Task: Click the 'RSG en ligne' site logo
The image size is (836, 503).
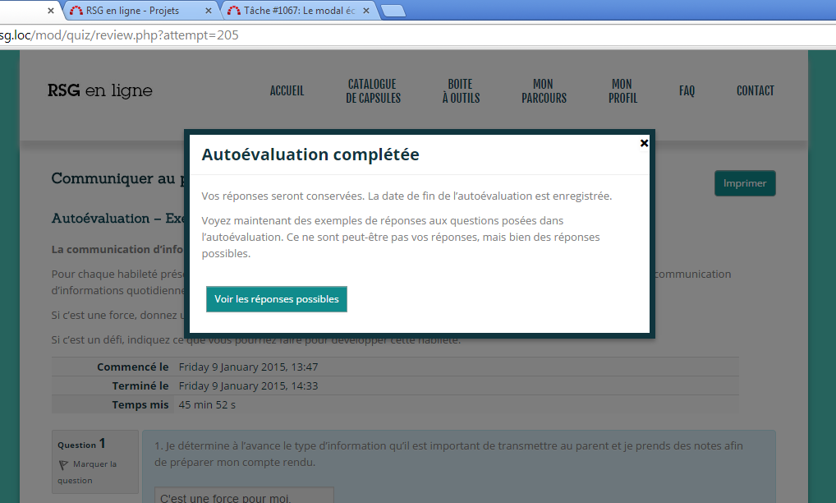Action: (100, 91)
